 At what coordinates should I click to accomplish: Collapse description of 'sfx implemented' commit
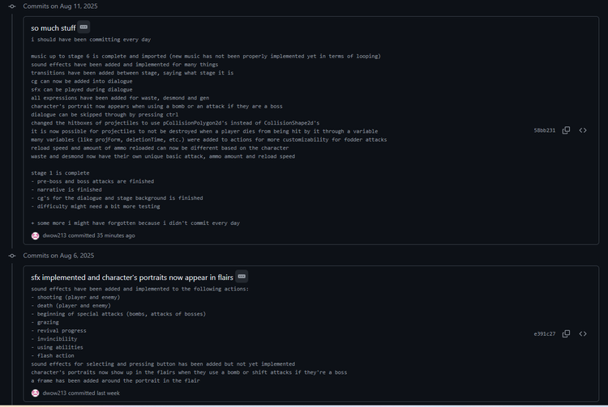(242, 277)
